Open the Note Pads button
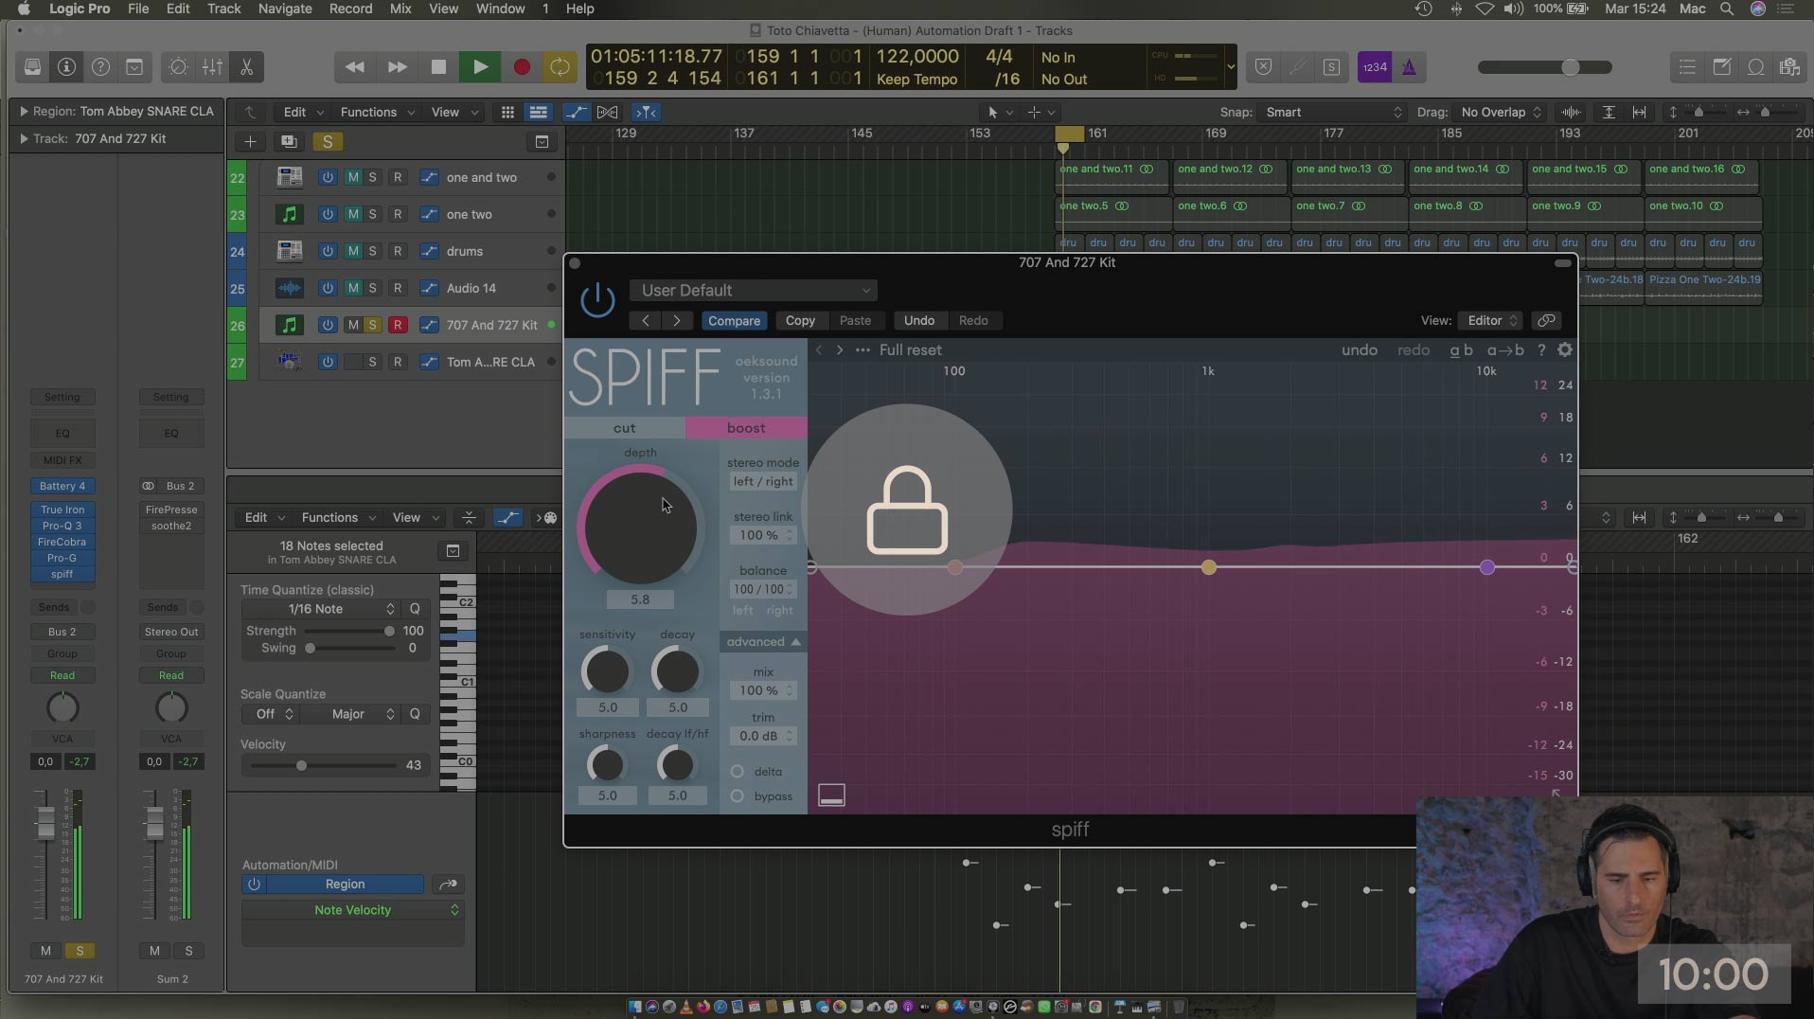Image resolution: width=1814 pixels, height=1019 pixels. click(1722, 67)
